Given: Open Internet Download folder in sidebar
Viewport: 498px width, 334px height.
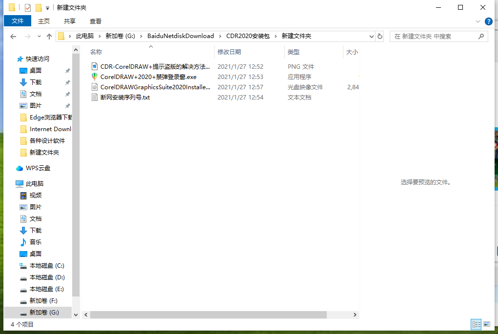Looking at the screenshot, I should (x=51, y=129).
